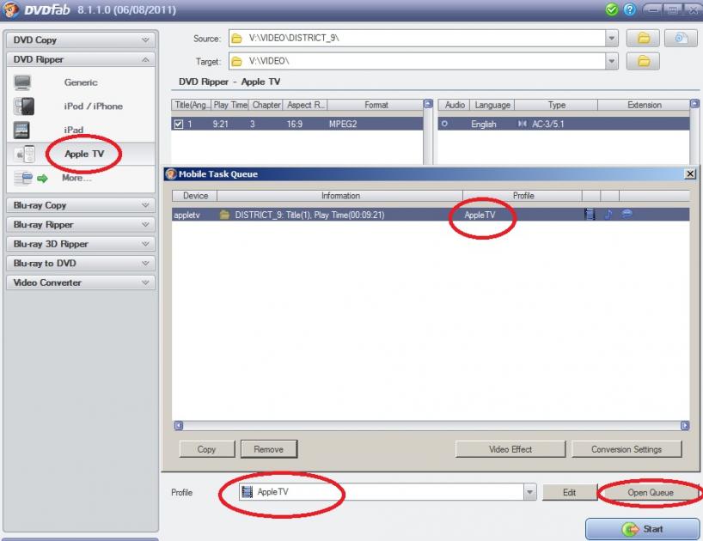Click the folder icon beside DISTRICT_9 task
Image resolution: width=703 pixels, height=541 pixels.
point(224,215)
